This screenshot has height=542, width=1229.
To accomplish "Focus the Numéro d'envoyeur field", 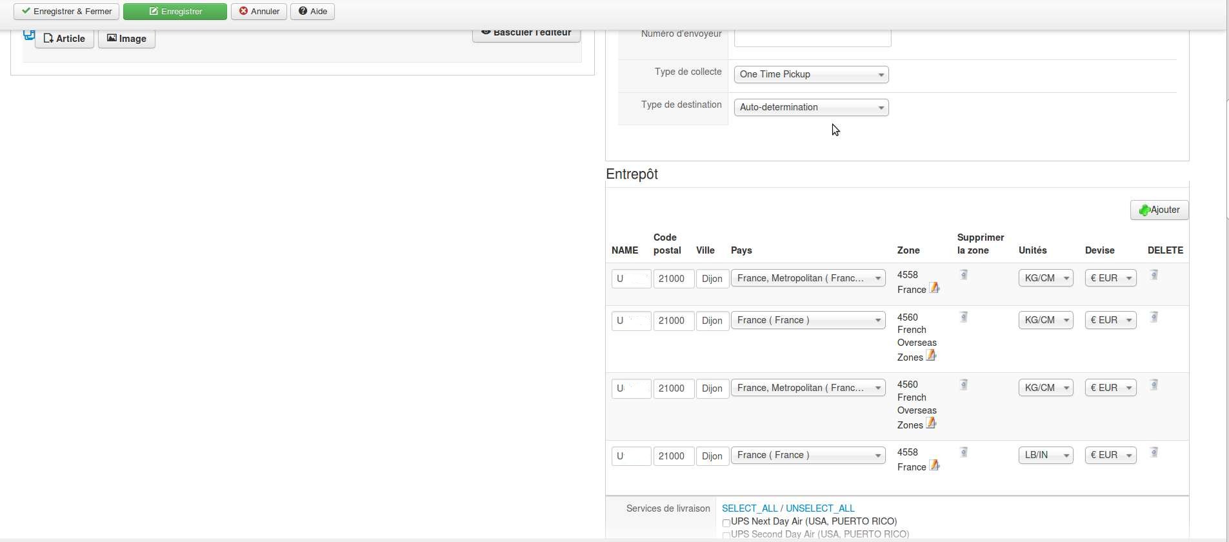I will (x=813, y=37).
